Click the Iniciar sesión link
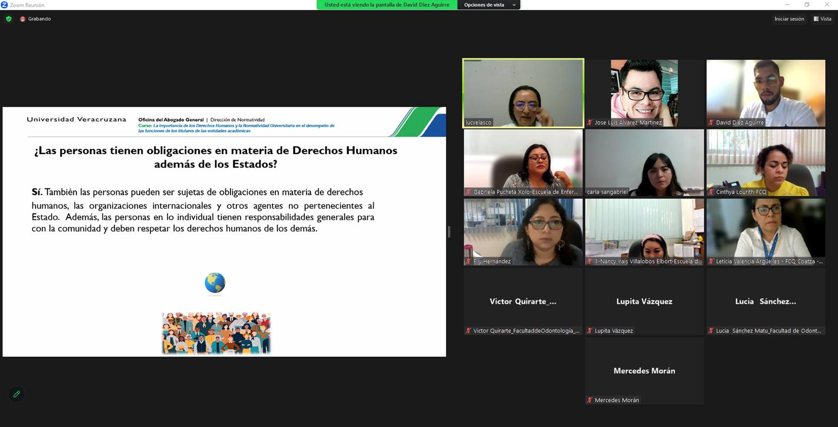Image resolution: width=838 pixels, height=427 pixels. click(789, 19)
